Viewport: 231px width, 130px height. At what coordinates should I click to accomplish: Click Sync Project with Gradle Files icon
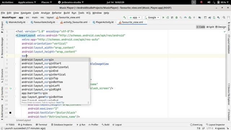210,17
